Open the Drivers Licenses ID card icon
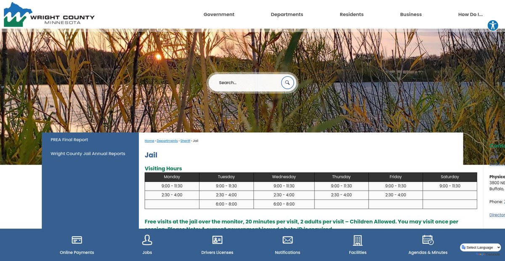Viewport: 505px width, 261px height. [x=217, y=240]
